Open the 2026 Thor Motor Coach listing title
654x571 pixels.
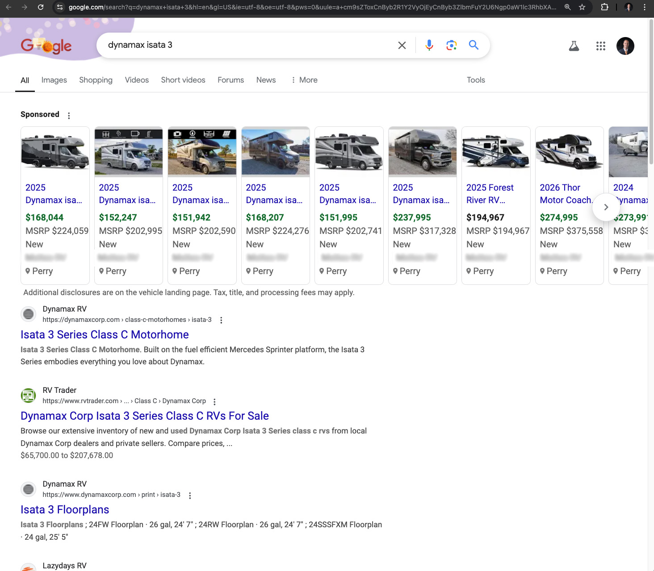(566, 194)
